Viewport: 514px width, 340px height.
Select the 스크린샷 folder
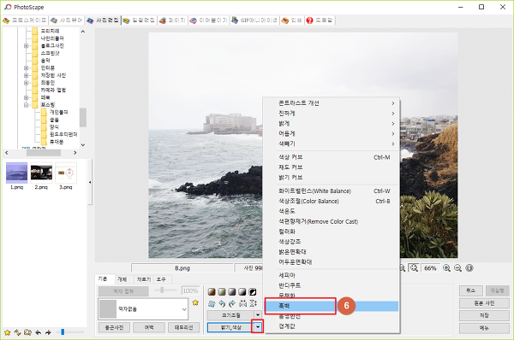pos(50,53)
